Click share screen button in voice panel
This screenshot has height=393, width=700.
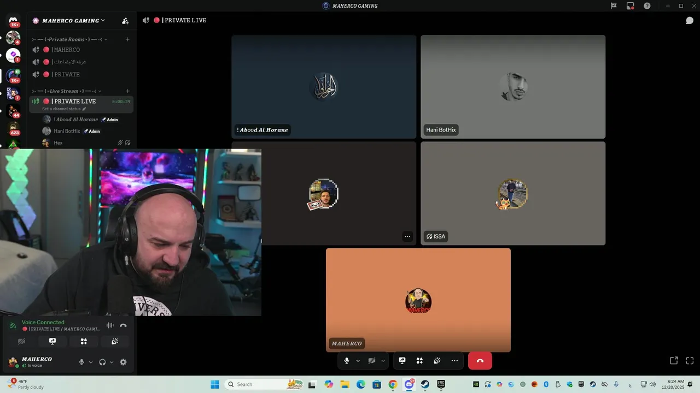coord(52,341)
